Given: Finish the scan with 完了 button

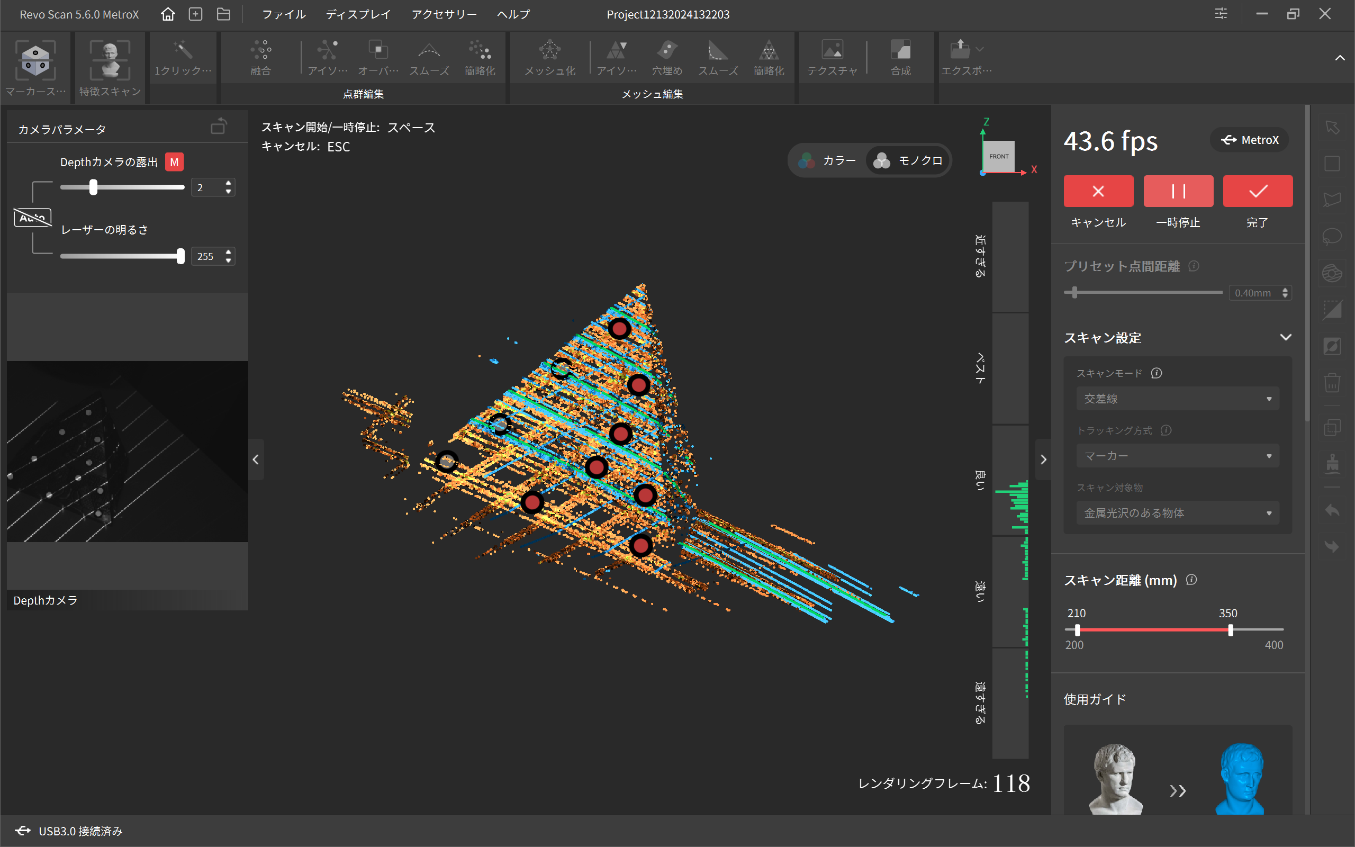Looking at the screenshot, I should coord(1258,191).
